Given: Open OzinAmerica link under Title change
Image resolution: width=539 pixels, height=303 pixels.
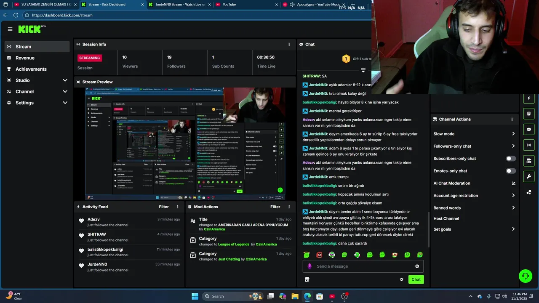Looking at the screenshot, I should [214, 229].
